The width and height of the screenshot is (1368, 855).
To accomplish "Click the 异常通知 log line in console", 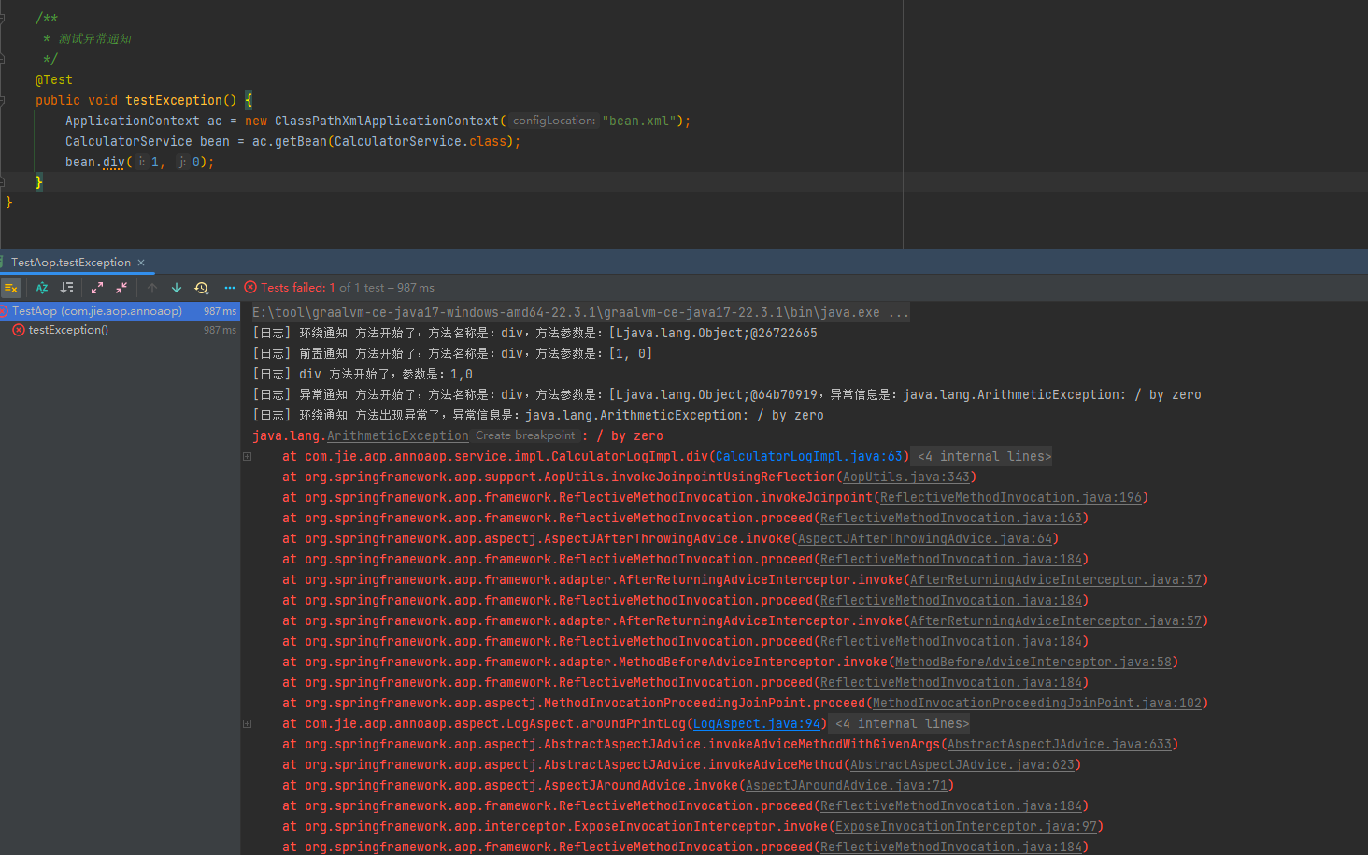I will click(x=727, y=395).
